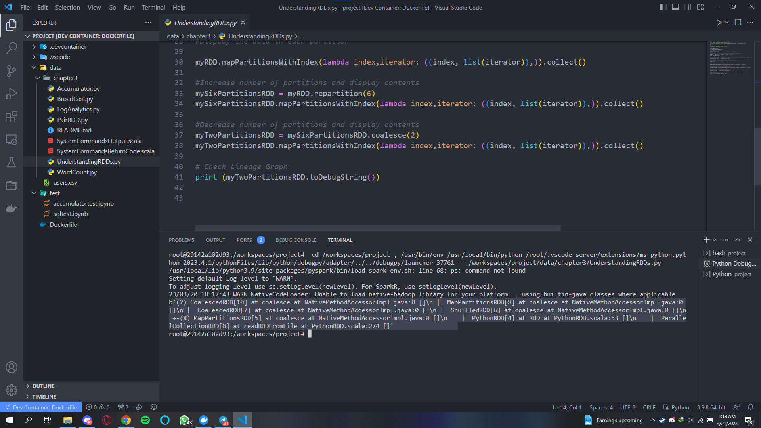Viewport: 761px width, 428px height.
Task: Open the Terminal menu
Action: pyautogui.click(x=153, y=7)
